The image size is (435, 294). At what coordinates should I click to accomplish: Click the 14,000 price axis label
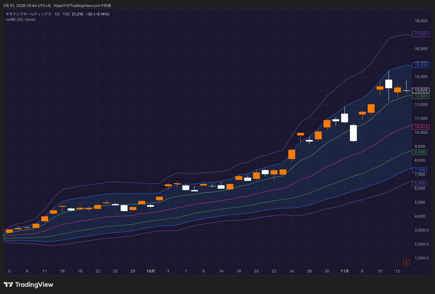pos(421,77)
